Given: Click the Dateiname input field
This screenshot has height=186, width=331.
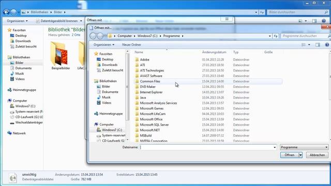Looking at the screenshot, I should click(x=206, y=147).
